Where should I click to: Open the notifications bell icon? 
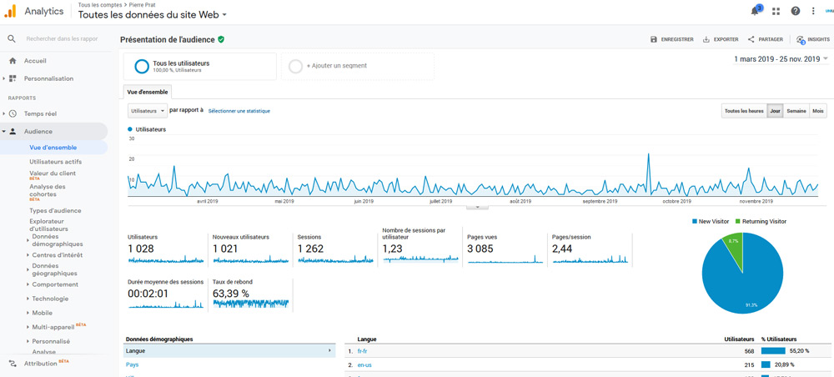pyautogui.click(x=755, y=11)
